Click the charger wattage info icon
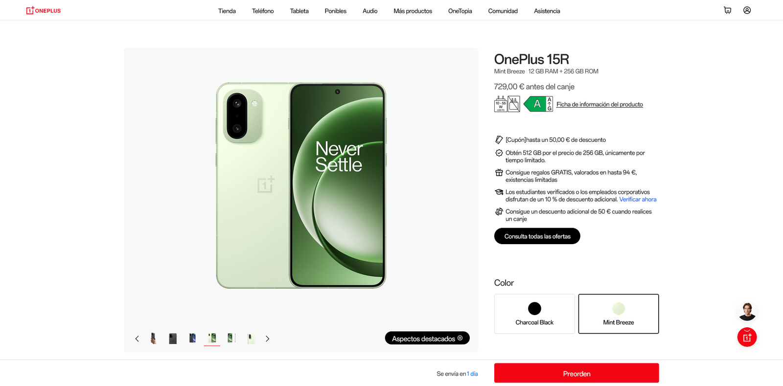The width and height of the screenshot is (783, 386). pos(500,104)
